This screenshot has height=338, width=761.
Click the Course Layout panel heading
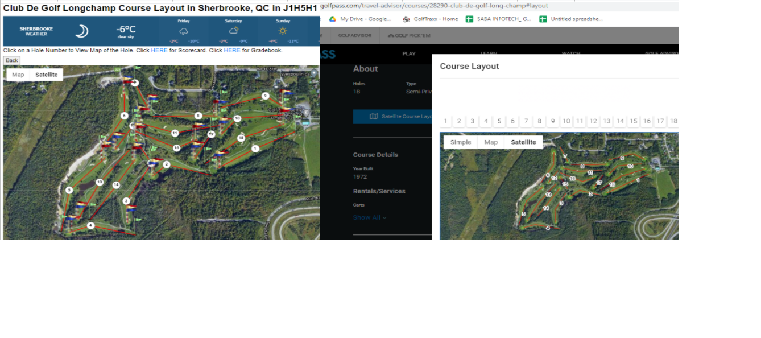[469, 66]
